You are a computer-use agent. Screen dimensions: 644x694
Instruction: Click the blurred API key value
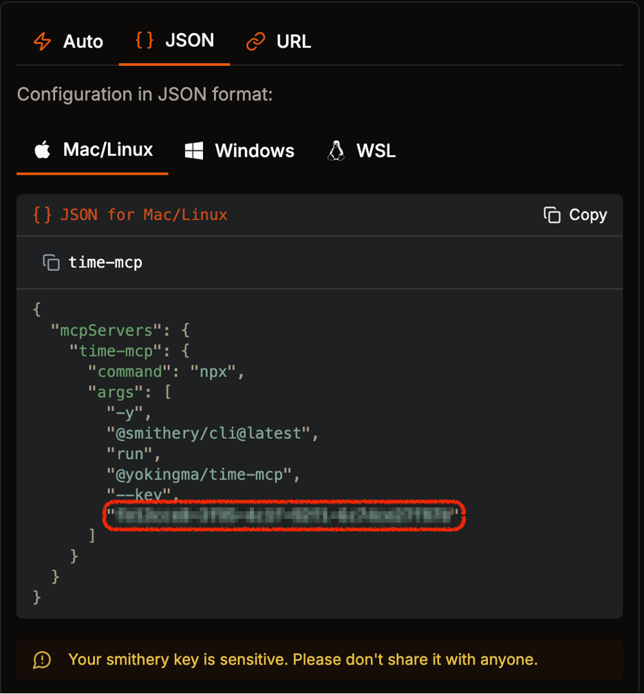[x=283, y=515]
